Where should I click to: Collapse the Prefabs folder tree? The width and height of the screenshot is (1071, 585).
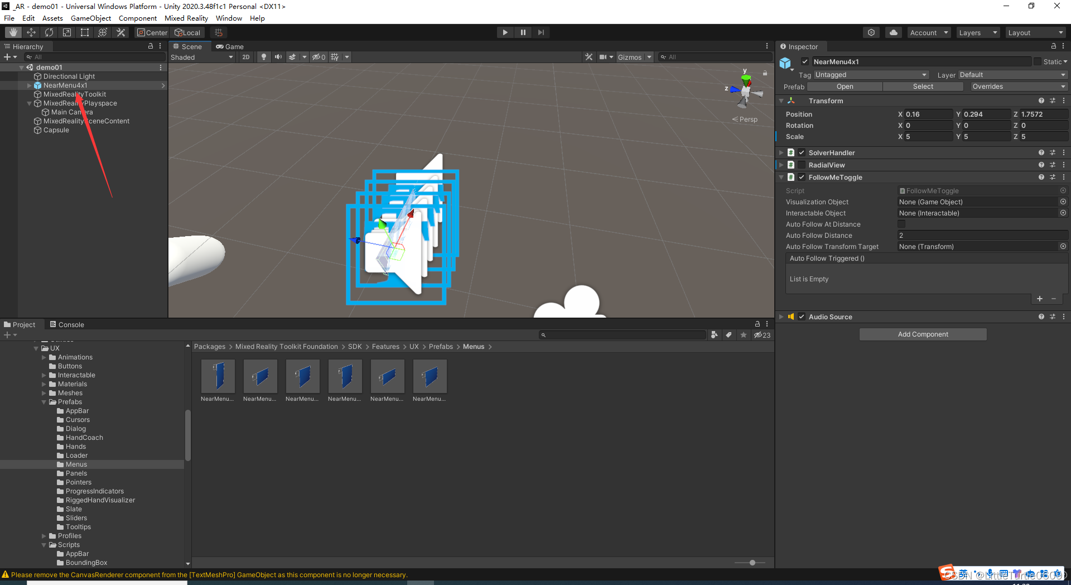click(44, 402)
